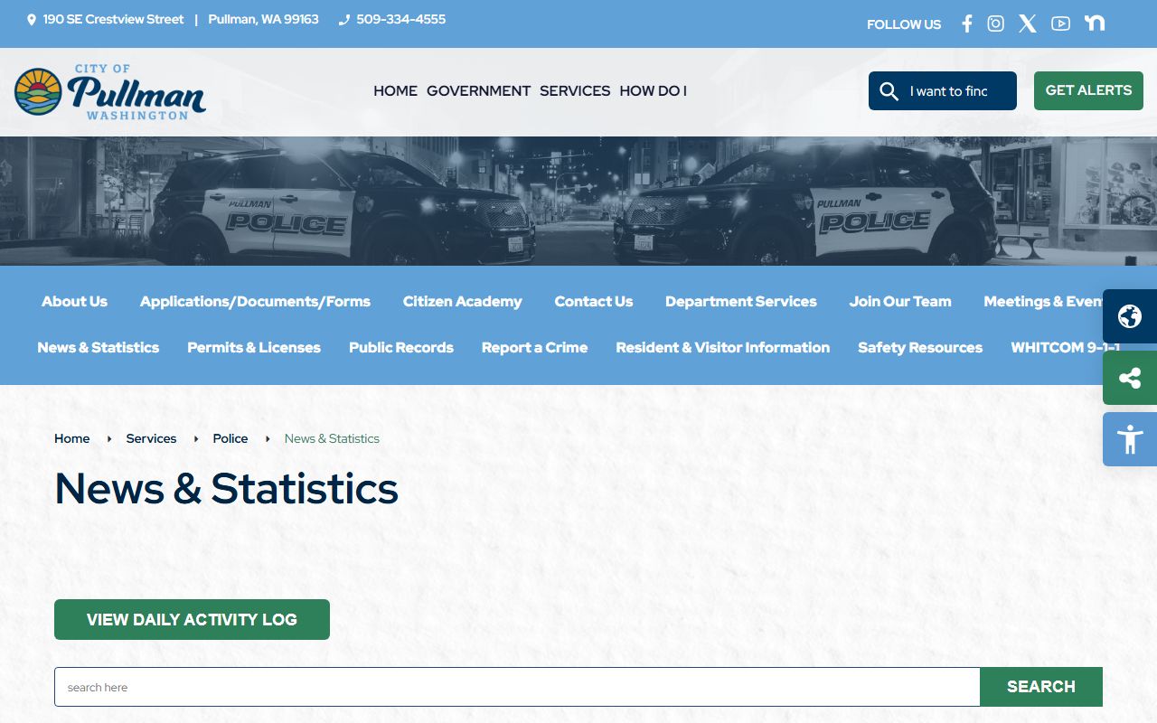Click the News & Statistics page heading

pos(226,488)
